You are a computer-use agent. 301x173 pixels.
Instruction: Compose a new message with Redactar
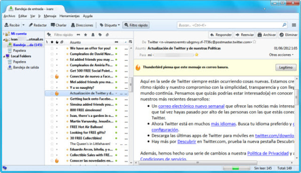[38, 25]
